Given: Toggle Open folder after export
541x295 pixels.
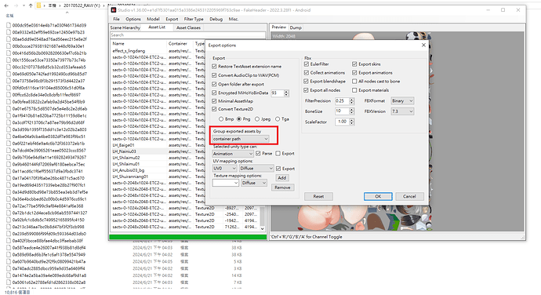Looking at the screenshot, I should (214, 84).
